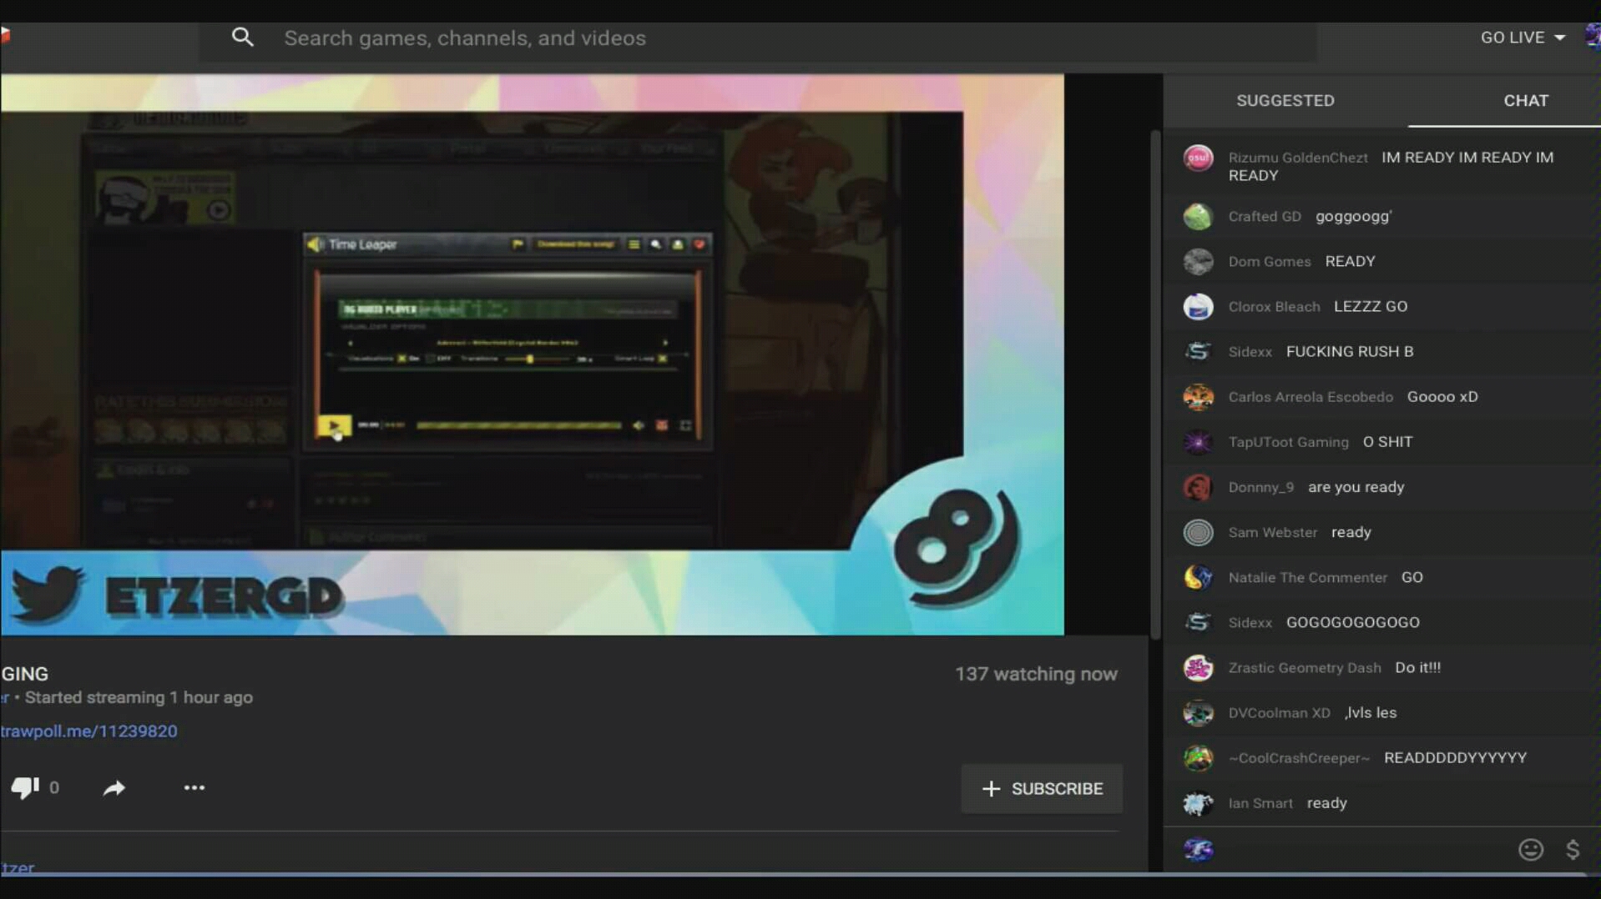The height and width of the screenshot is (899, 1601).
Task: Select the DVCoolman XD username
Action: click(x=1279, y=713)
